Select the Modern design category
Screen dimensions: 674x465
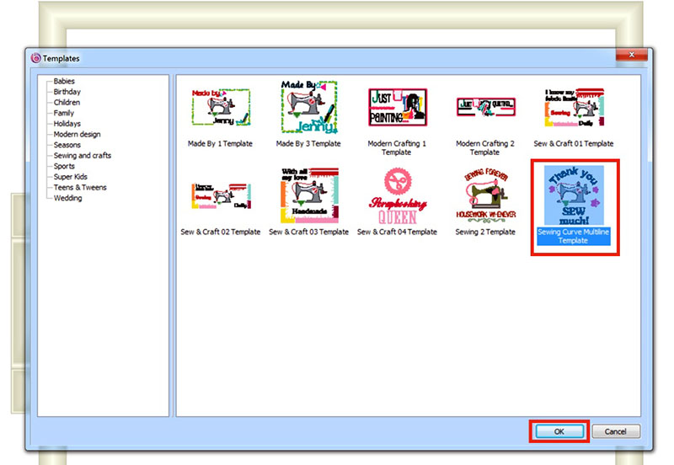click(77, 135)
